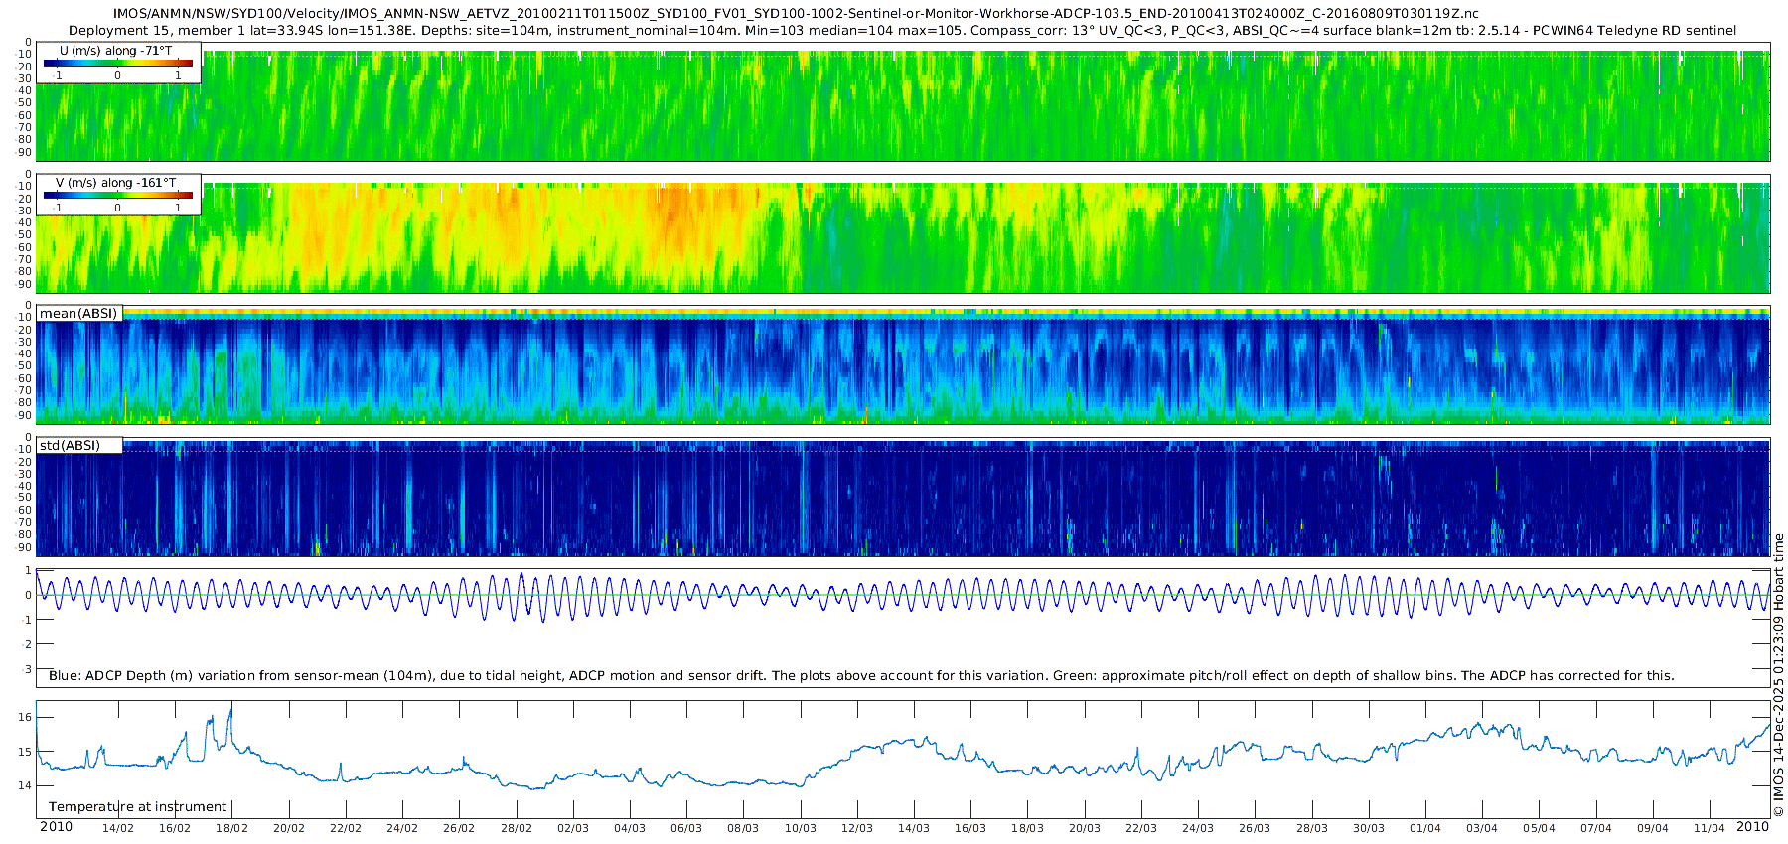This screenshot has height=844, width=1788.
Task: Click the 01/04 date tick label
Action: pos(1424,828)
